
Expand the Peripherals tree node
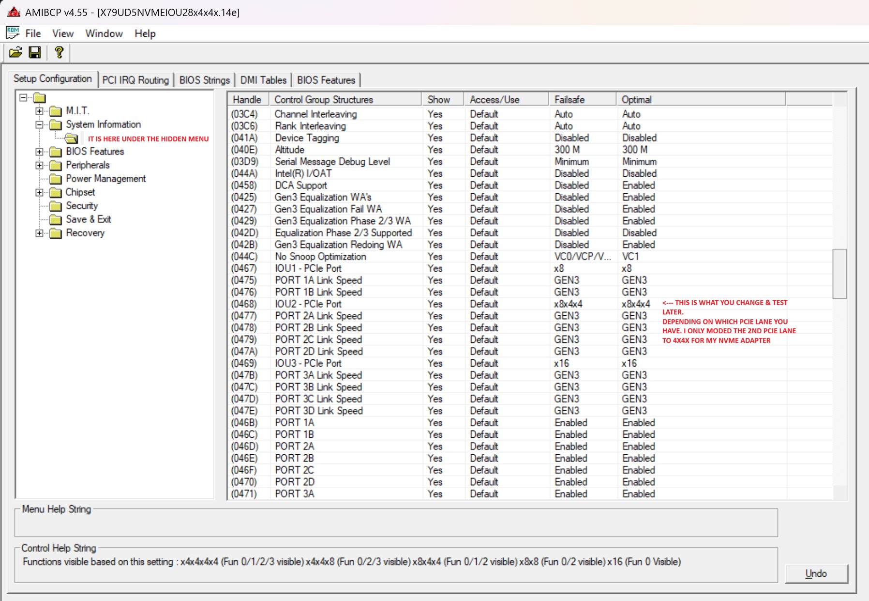[x=39, y=165]
